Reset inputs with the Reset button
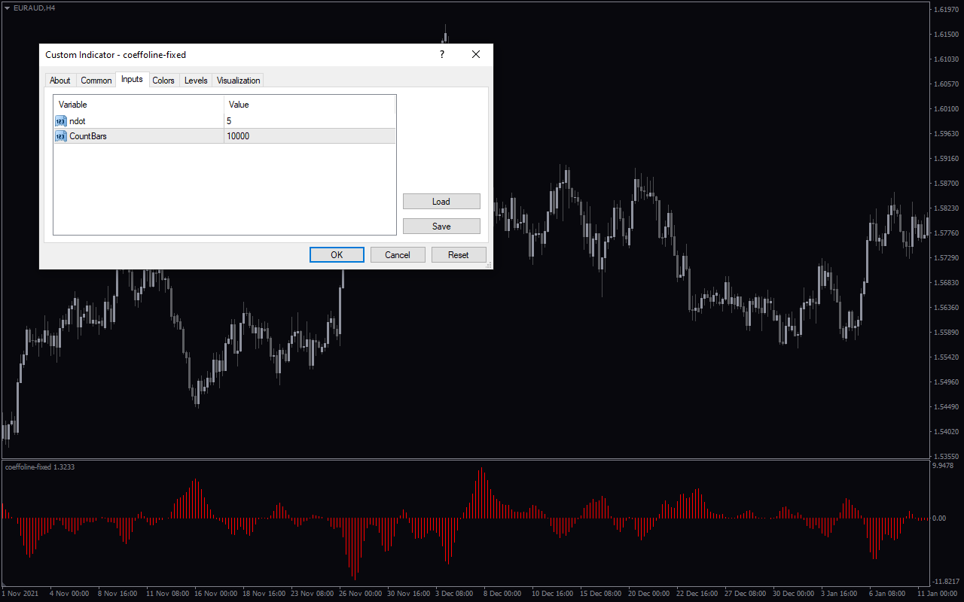964x602 pixels. (459, 255)
